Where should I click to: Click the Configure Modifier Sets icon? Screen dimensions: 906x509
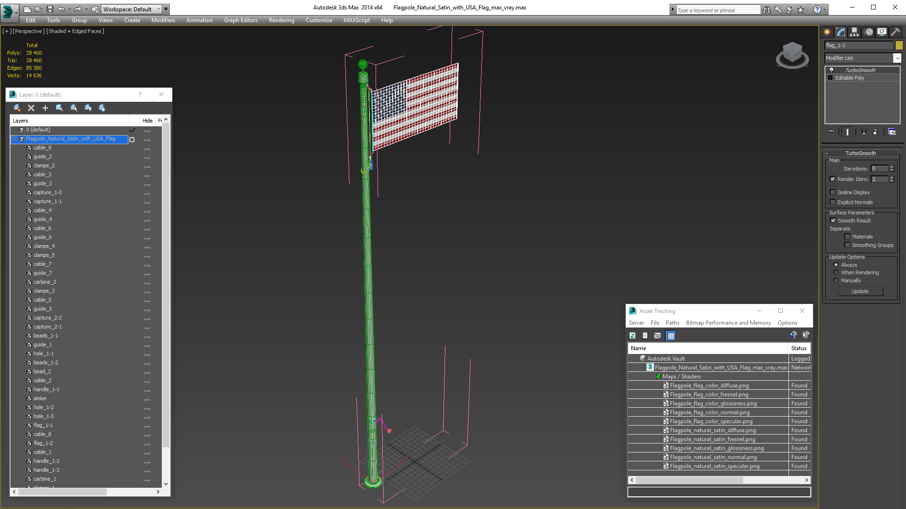click(892, 132)
